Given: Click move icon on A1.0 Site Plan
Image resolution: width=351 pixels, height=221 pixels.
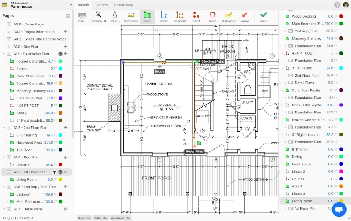Looking at the screenshot, I should pyautogui.click(x=66, y=46).
